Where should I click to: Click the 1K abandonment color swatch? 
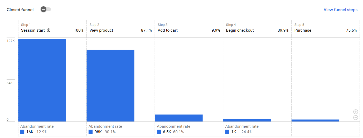click(227, 132)
